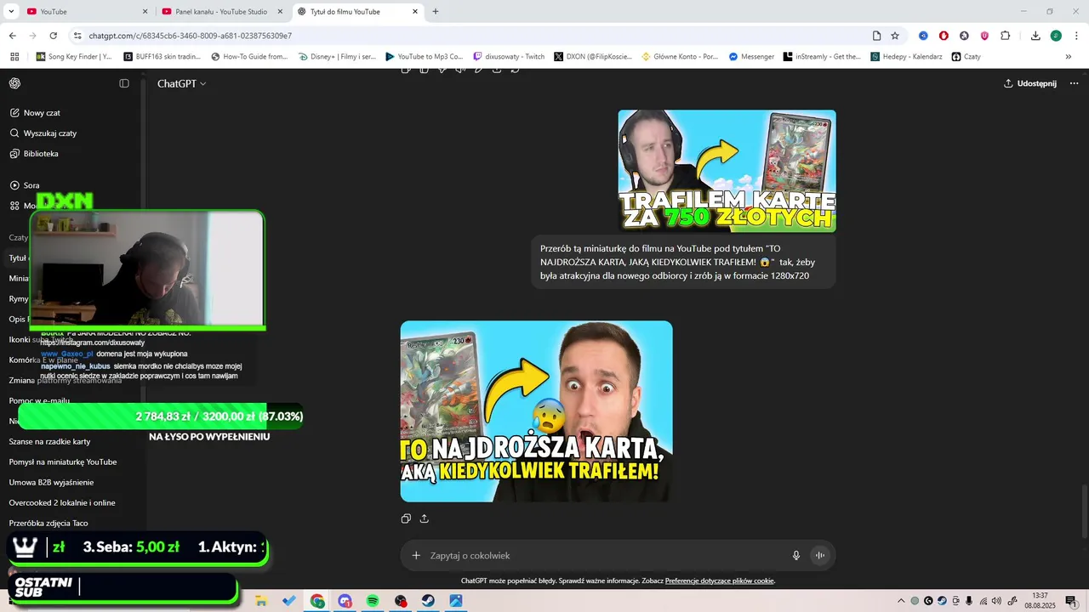The image size is (1089, 612).
Task: Open File Explorer from the taskbar
Action: click(261, 601)
